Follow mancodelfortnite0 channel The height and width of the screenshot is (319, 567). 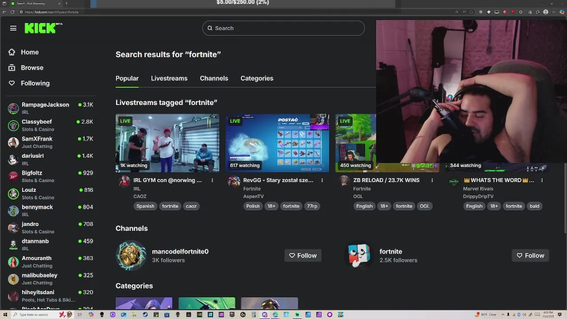pyautogui.click(x=303, y=256)
